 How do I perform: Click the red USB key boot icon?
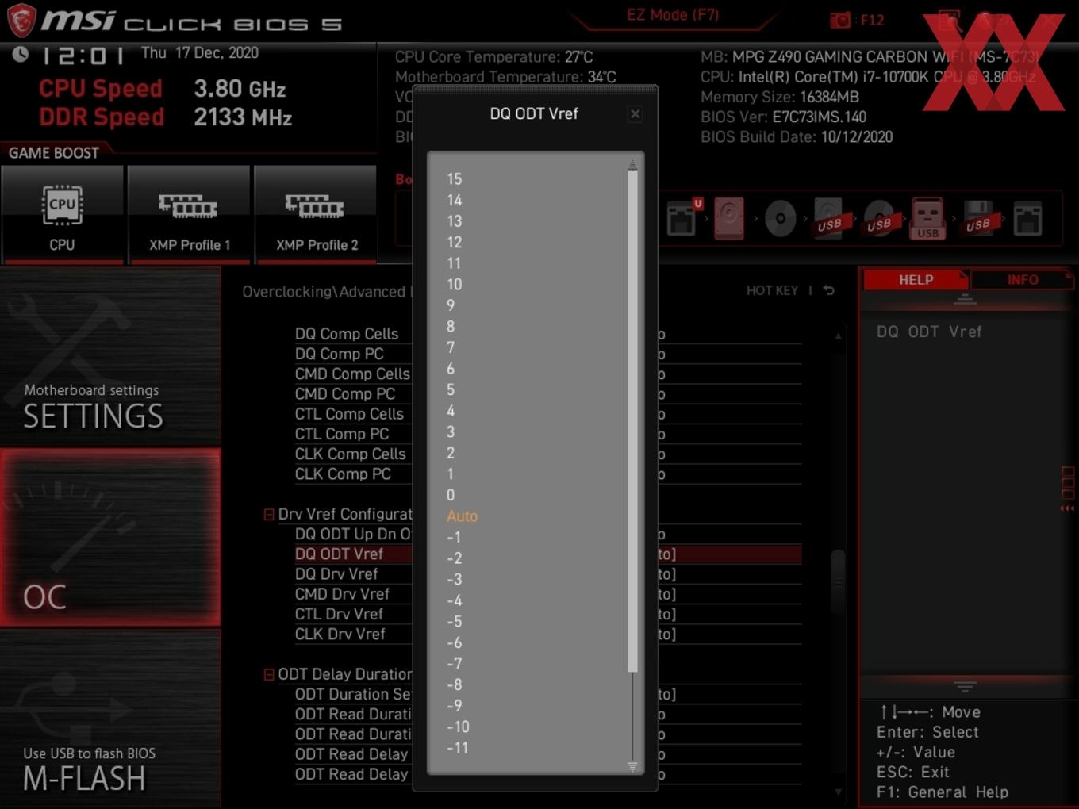point(927,218)
